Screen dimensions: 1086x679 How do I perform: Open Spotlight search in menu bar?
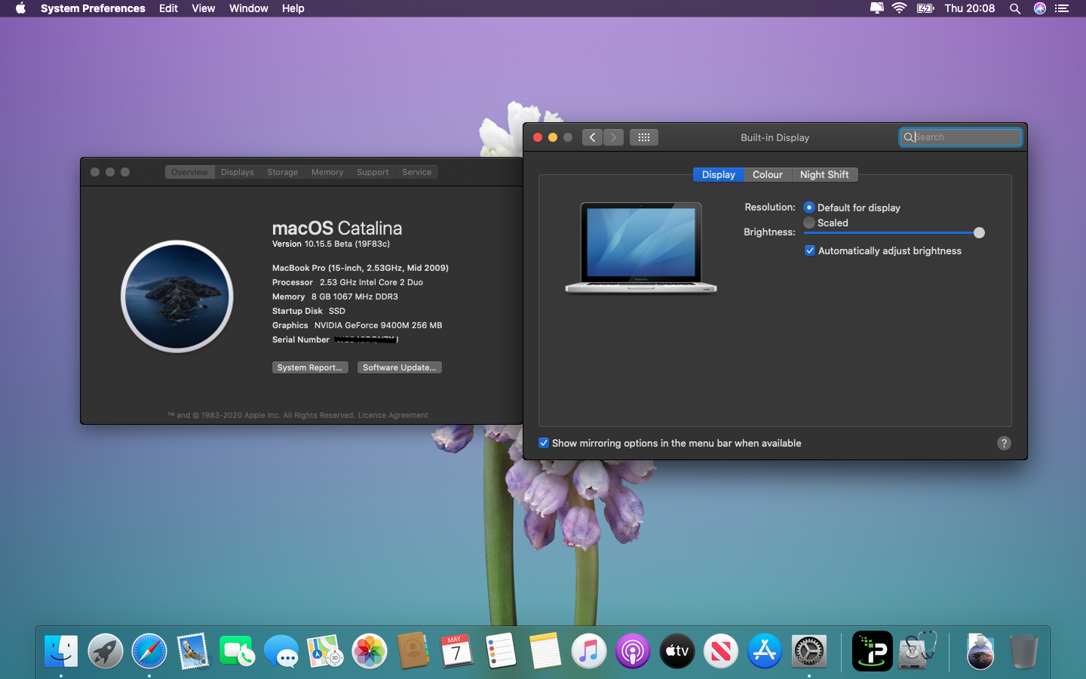click(x=1015, y=8)
